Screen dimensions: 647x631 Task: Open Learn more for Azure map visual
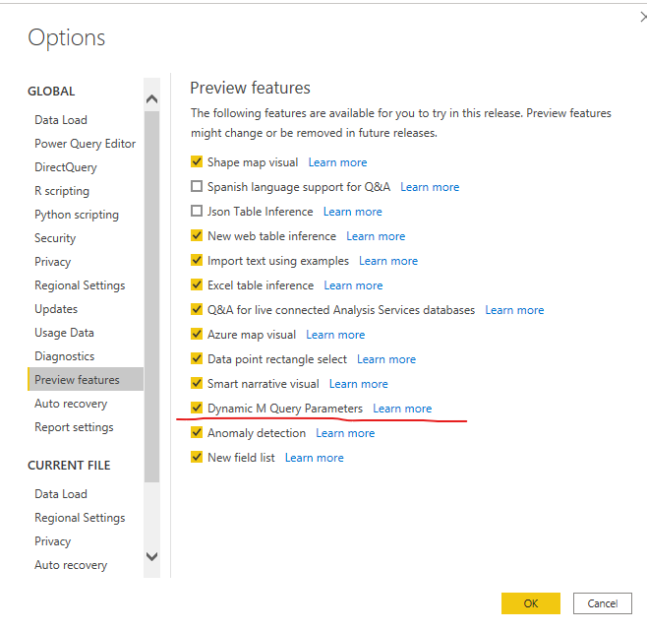click(x=335, y=335)
